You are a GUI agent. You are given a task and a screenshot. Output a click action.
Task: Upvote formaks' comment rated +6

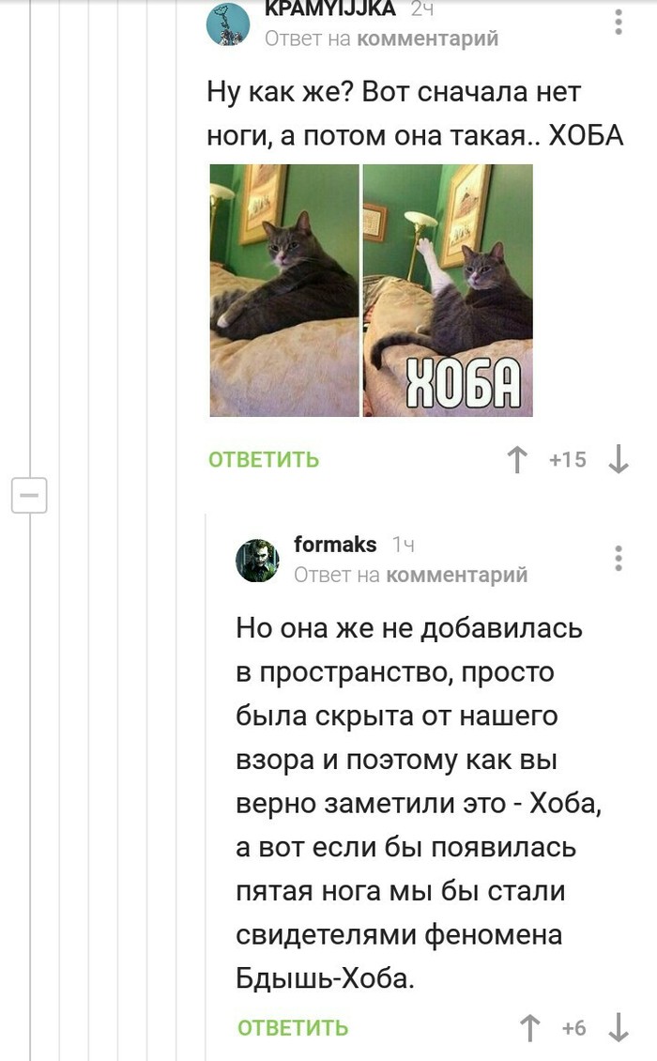click(x=529, y=1028)
